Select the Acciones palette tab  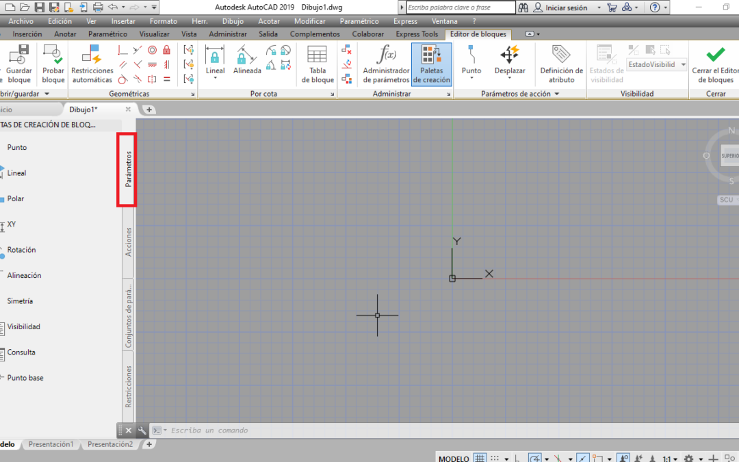coord(128,242)
